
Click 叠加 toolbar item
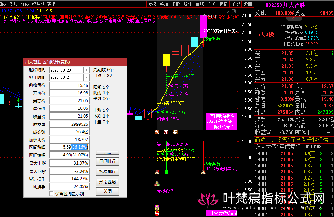coord(164,4)
